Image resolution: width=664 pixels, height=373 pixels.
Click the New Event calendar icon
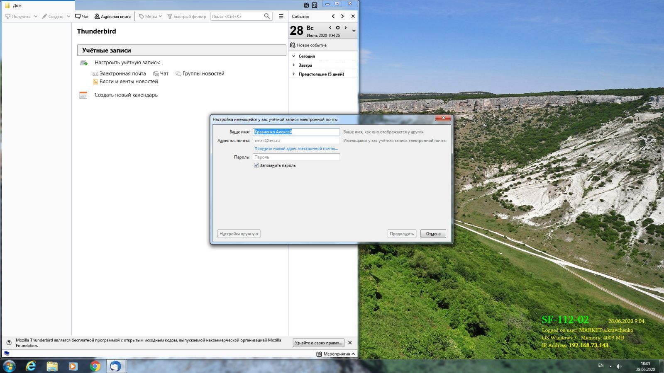click(293, 45)
